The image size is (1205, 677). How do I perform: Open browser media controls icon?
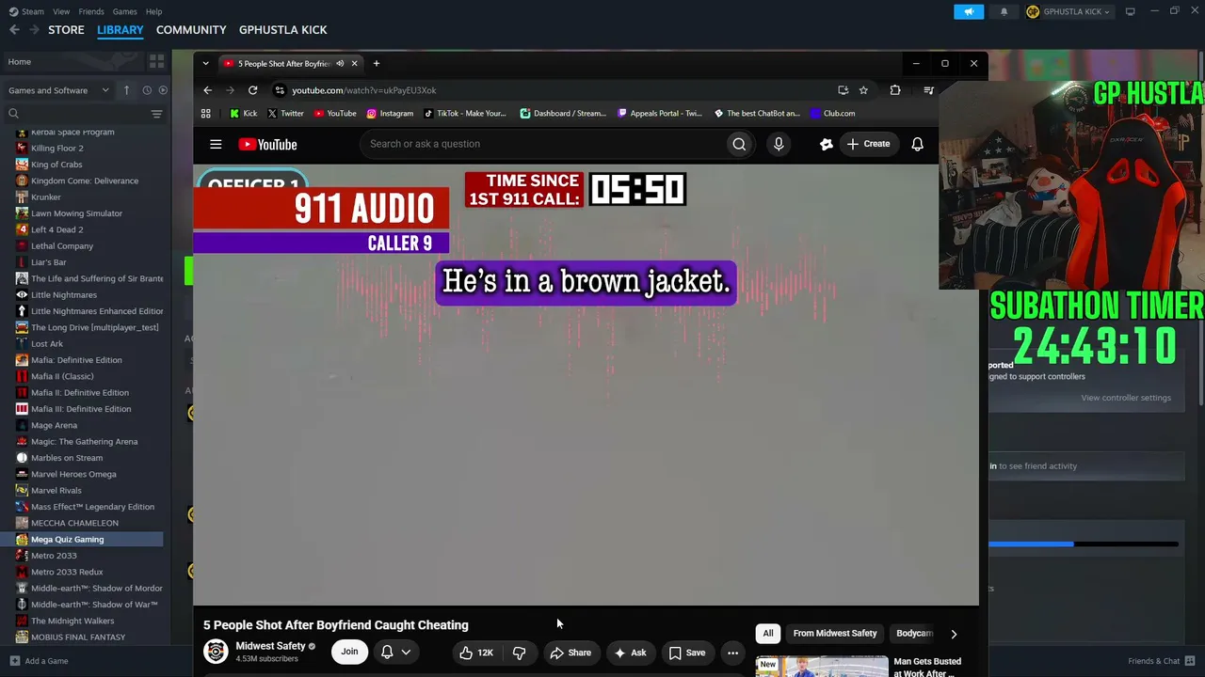point(928,90)
